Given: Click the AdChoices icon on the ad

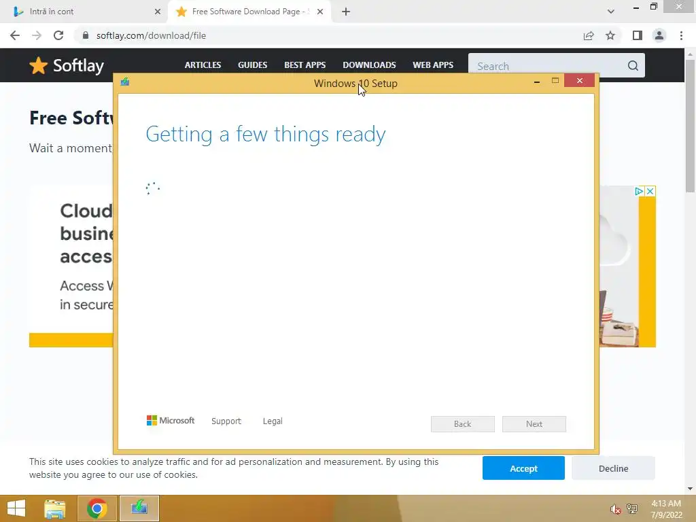Looking at the screenshot, I should coord(639,191).
